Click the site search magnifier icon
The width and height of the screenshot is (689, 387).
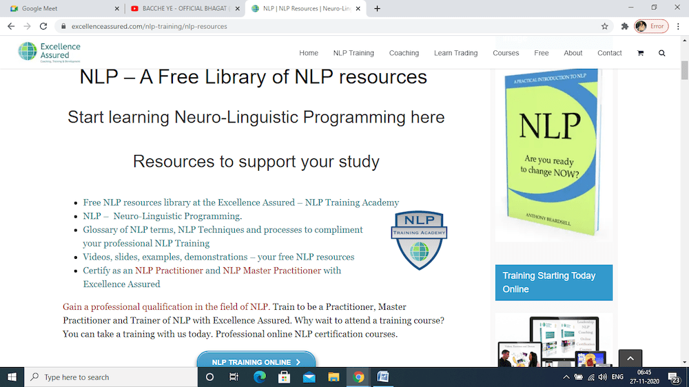(x=661, y=53)
